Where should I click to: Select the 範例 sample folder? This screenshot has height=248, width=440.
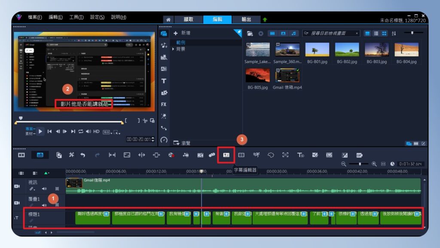pos(181,43)
